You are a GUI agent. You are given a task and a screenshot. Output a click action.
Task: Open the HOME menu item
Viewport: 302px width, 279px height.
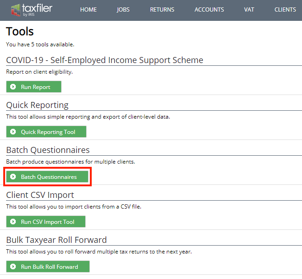[88, 10]
